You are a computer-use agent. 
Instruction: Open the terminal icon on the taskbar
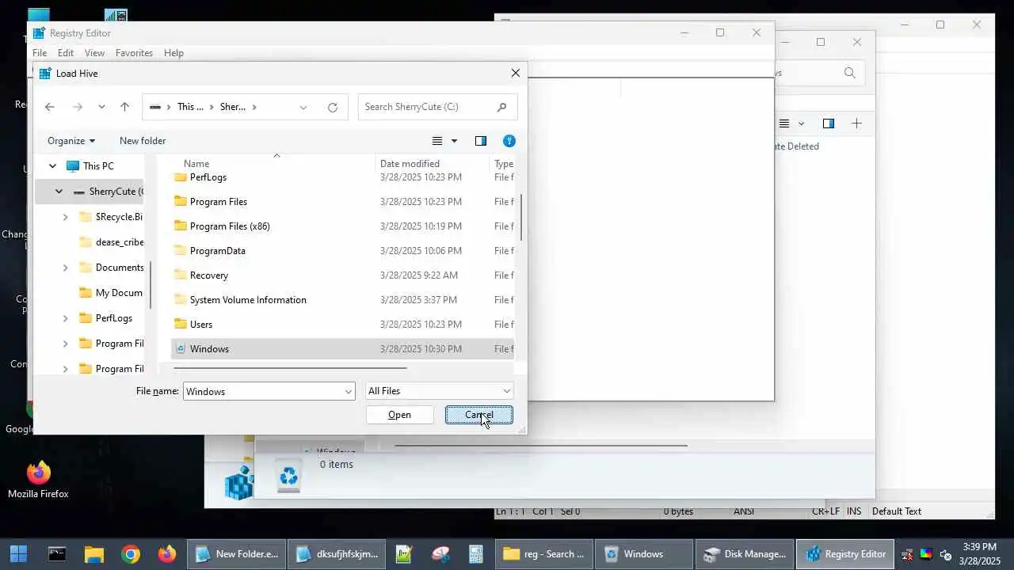pyautogui.click(x=57, y=554)
